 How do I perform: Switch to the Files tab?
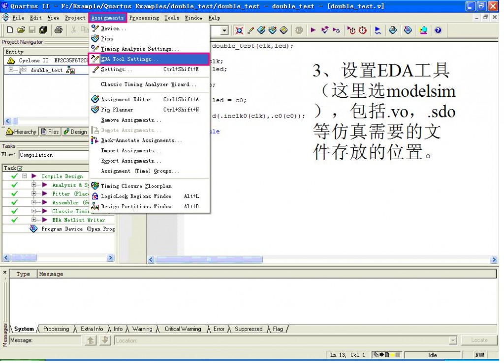51,133
